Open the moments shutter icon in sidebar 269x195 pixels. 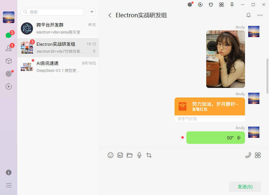point(9,74)
